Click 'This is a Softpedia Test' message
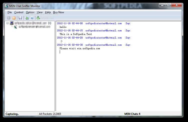Viewport: 188px width, 122px height. (x=76, y=34)
